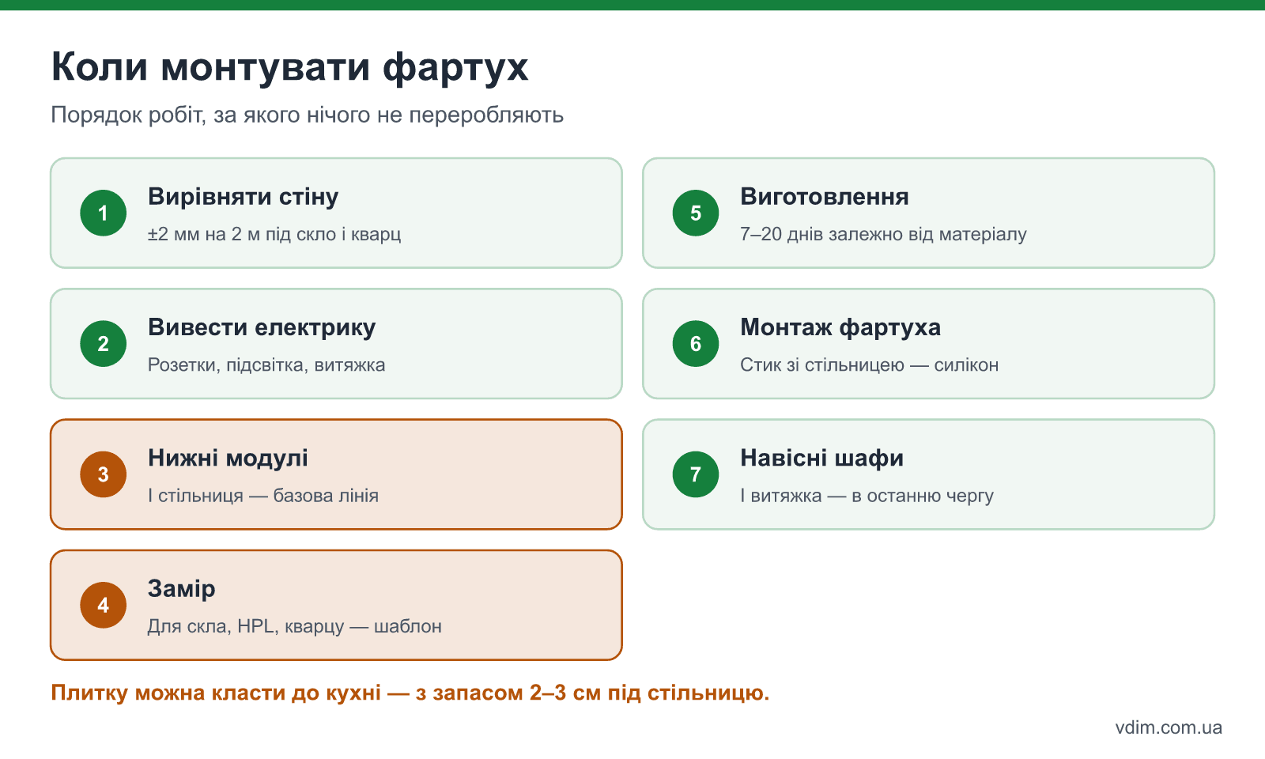Click the orange number 4 circle
The height and width of the screenshot is (759, 1265).
coord(104,605)
